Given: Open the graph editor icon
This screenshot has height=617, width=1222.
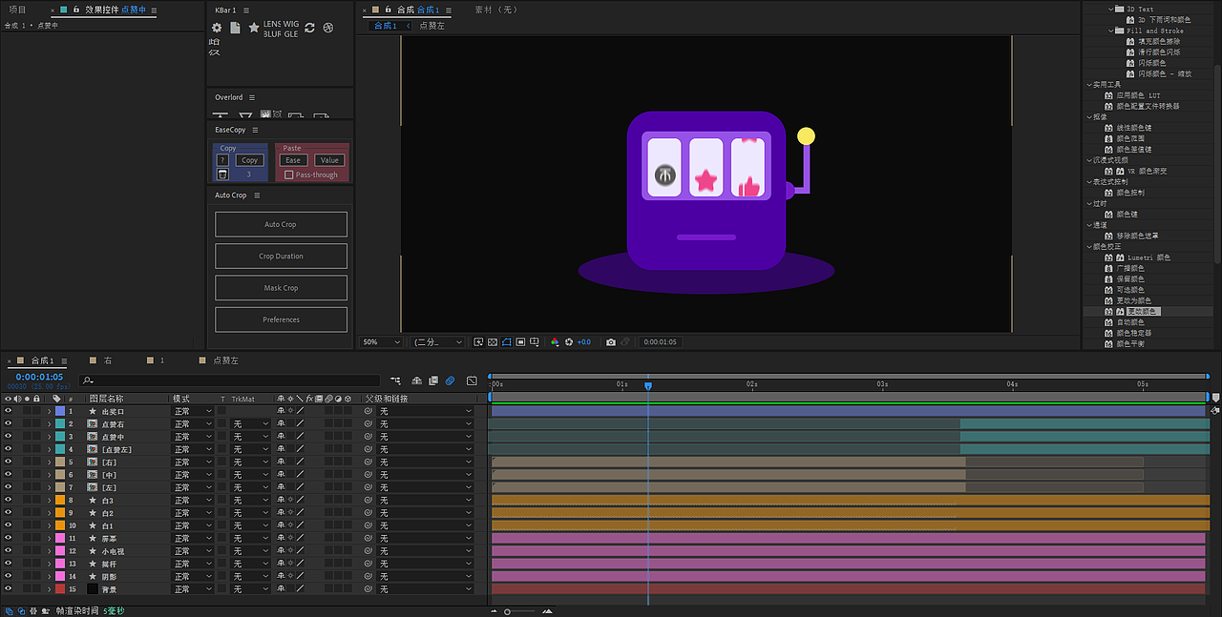Looking at the screenshot, I should tap(472, 380).
